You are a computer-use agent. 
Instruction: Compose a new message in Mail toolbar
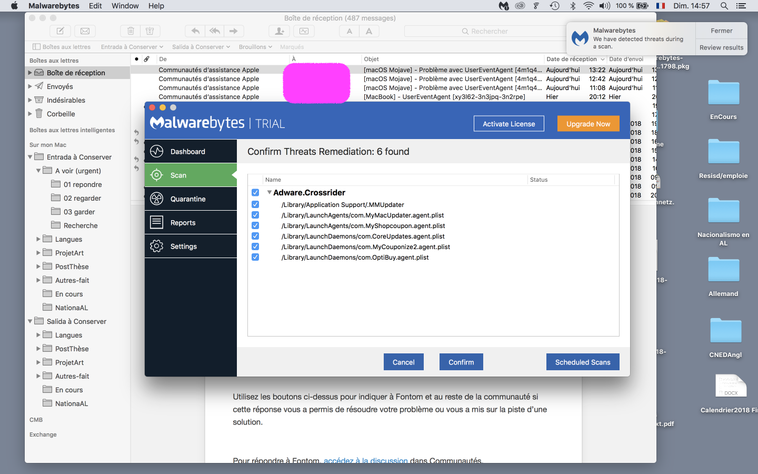61,31
